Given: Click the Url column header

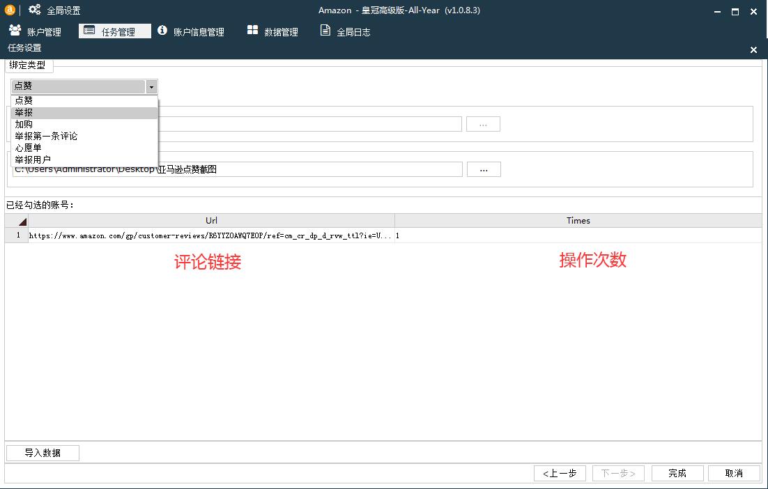Looking at the screenshot, I should [212, 221].
